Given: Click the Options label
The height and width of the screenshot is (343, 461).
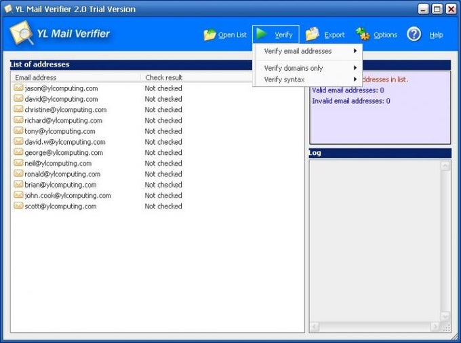Looking at the screenshot, I should tap(386, 35).
